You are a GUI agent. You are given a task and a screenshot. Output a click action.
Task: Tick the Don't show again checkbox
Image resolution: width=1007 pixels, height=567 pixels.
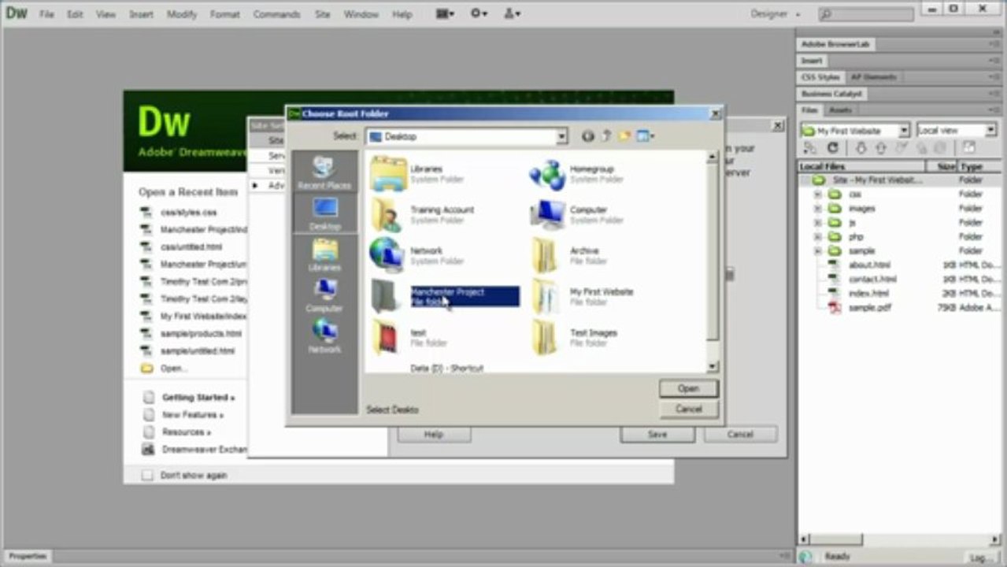pos(147,475)
